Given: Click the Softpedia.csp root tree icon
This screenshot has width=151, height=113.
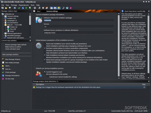Looking at the screenshot, I should [x=3, y=14].
